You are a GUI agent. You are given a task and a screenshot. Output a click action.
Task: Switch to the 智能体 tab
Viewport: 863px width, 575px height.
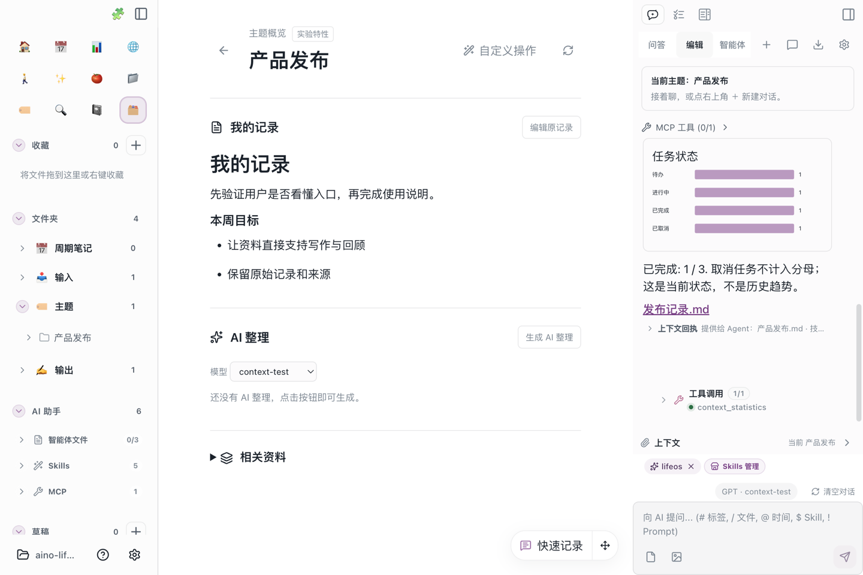(x=732, y=45)
